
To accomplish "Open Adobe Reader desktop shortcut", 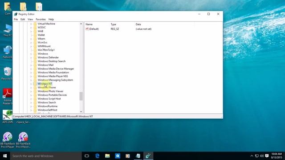I will point(7,97).
